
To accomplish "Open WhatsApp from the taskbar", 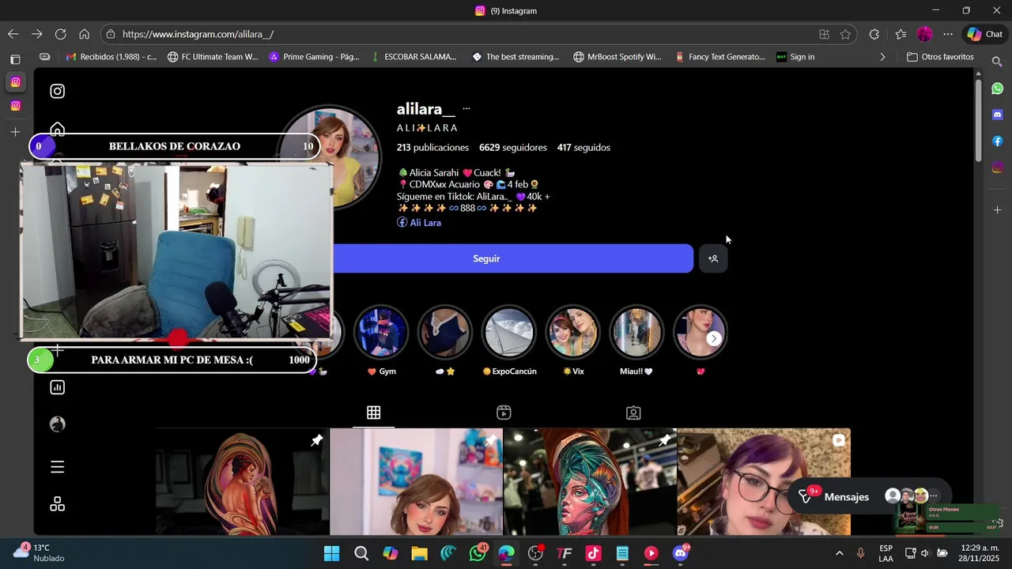I will [478, 553].
